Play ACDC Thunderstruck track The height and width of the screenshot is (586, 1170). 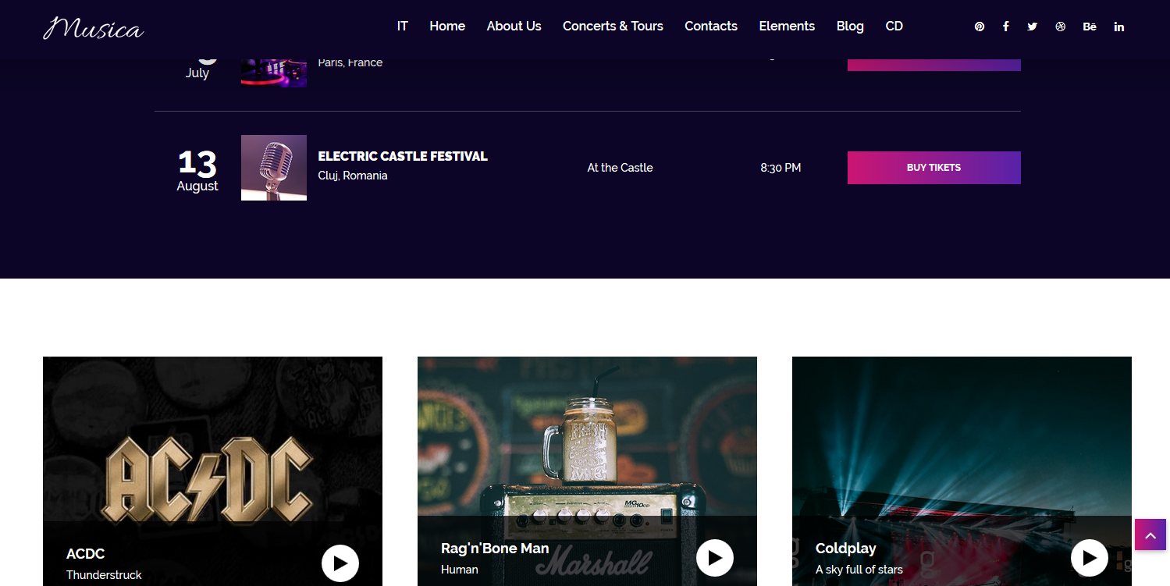[x=340, y=563]
